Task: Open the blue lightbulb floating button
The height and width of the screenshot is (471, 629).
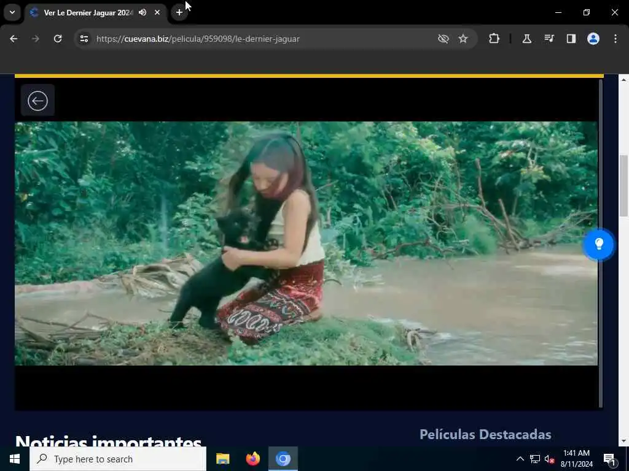Action: click(x=598, y=244)
